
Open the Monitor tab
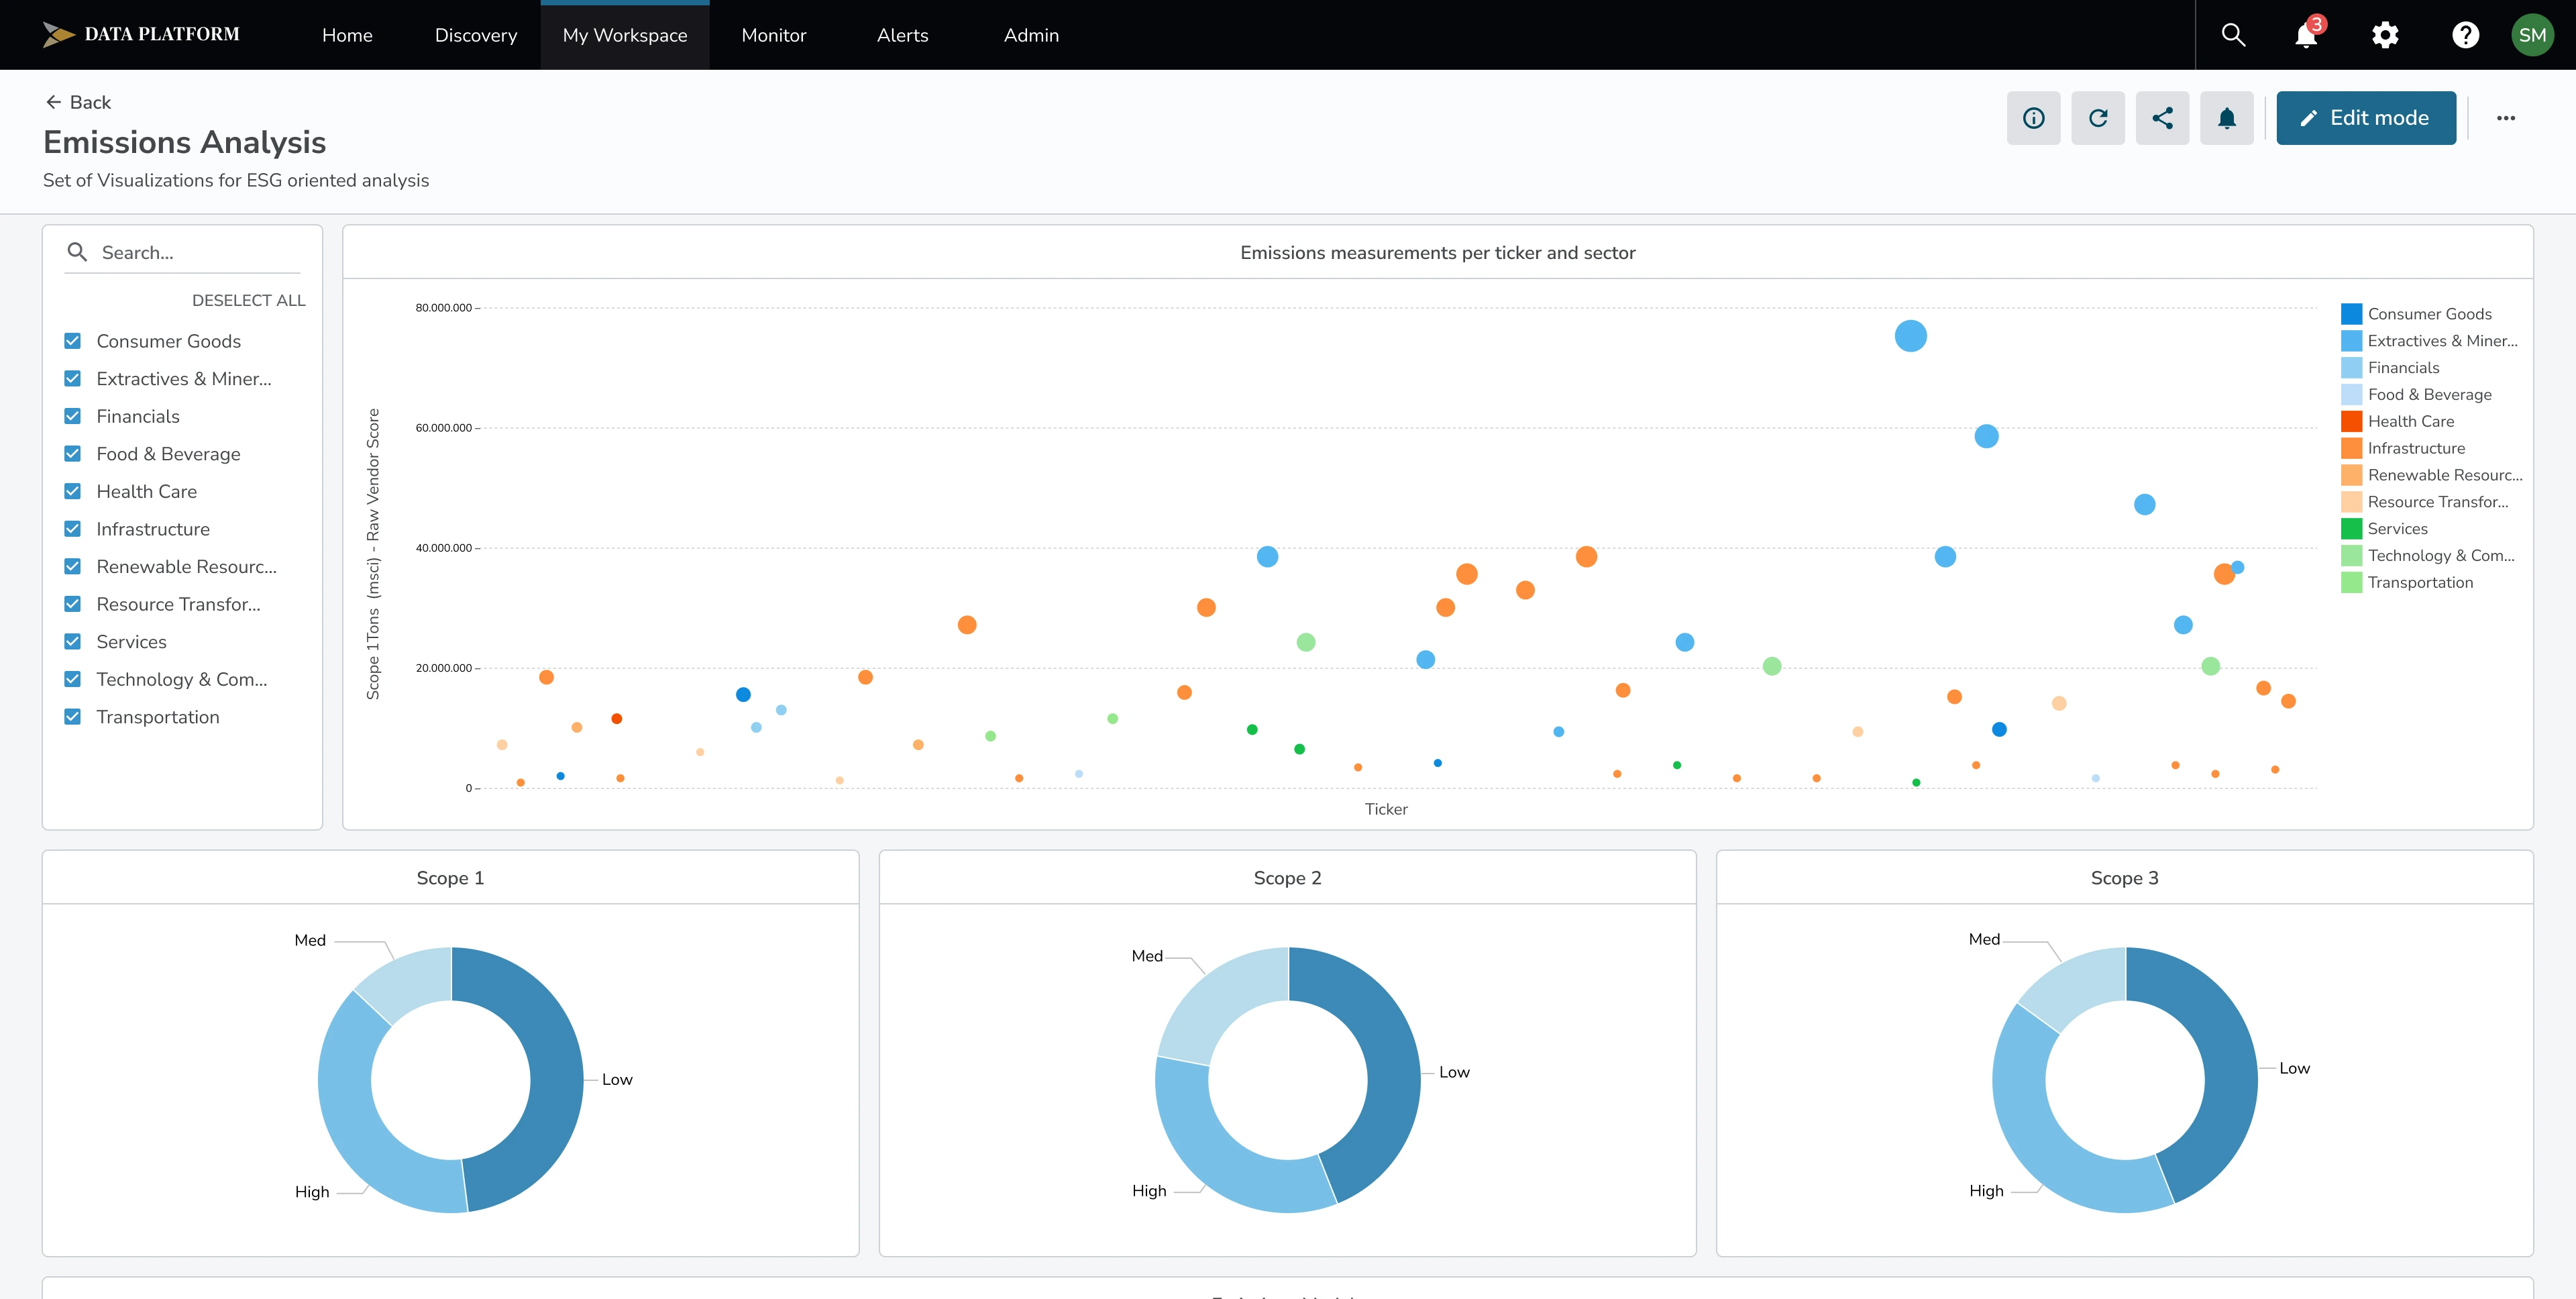pos(774,35)
